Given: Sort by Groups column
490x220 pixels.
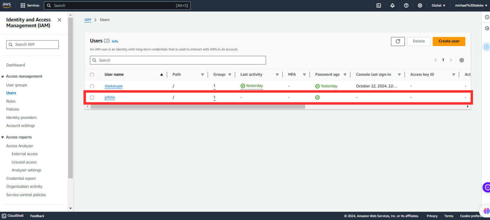Looking at the screenshot, I should pos(230,74).
